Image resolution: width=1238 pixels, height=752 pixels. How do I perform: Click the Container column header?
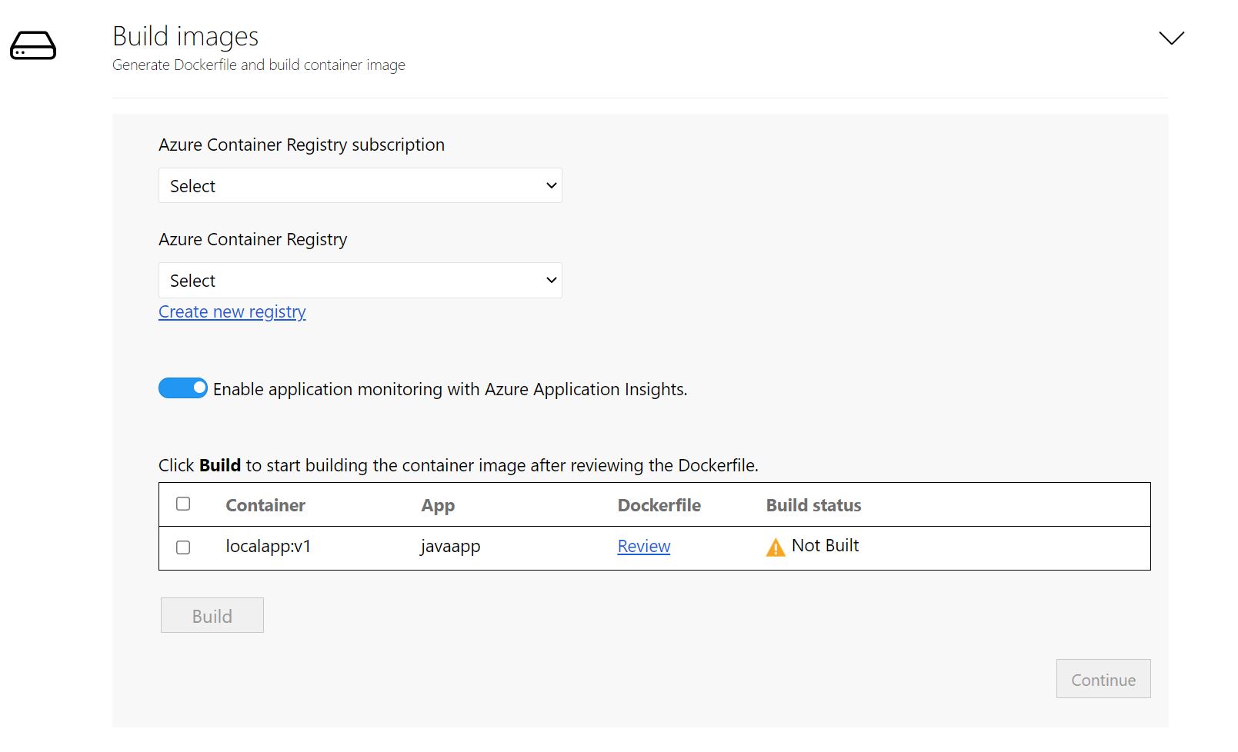click(265, 505)
